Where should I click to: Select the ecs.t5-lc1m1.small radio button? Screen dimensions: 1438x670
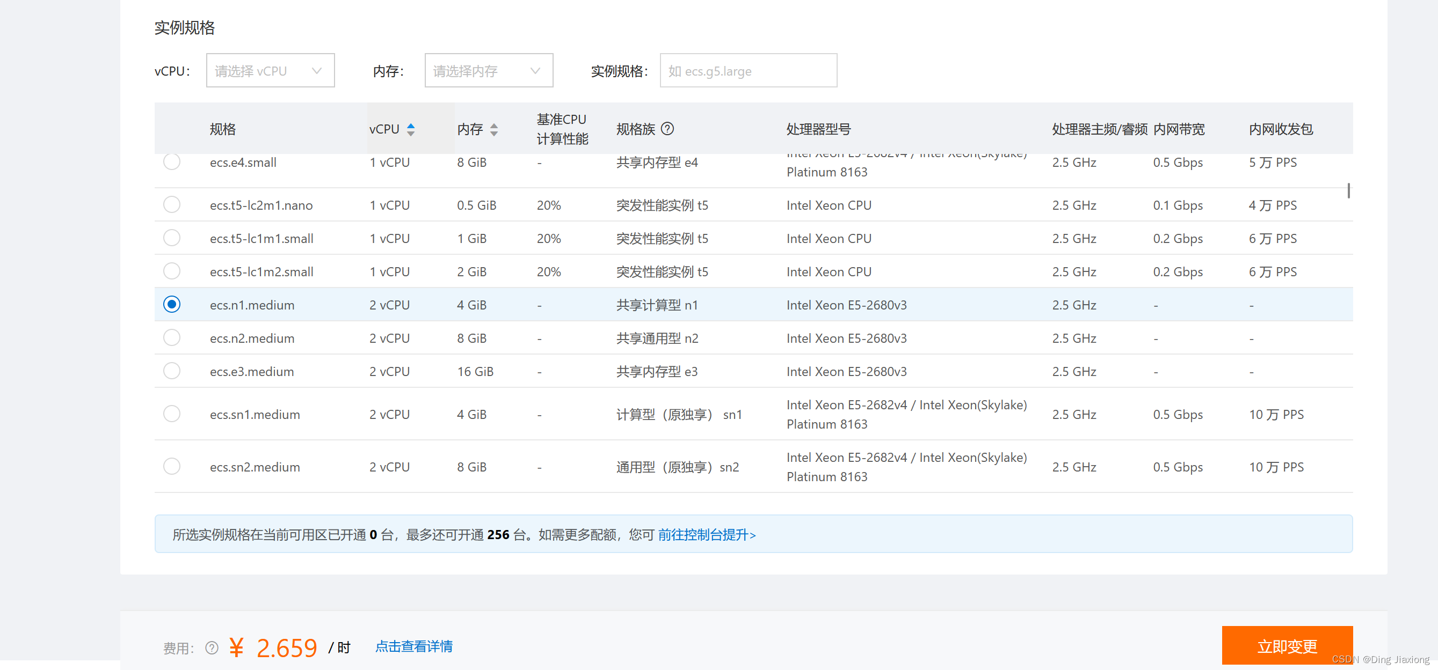click(x=172, y=238)
